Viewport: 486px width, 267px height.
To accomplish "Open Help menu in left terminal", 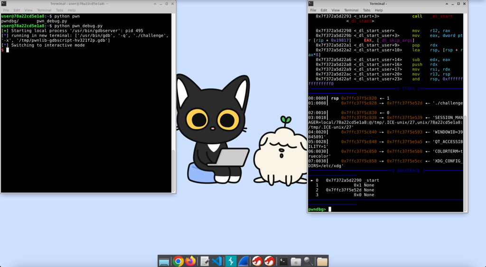I will 72,10.
